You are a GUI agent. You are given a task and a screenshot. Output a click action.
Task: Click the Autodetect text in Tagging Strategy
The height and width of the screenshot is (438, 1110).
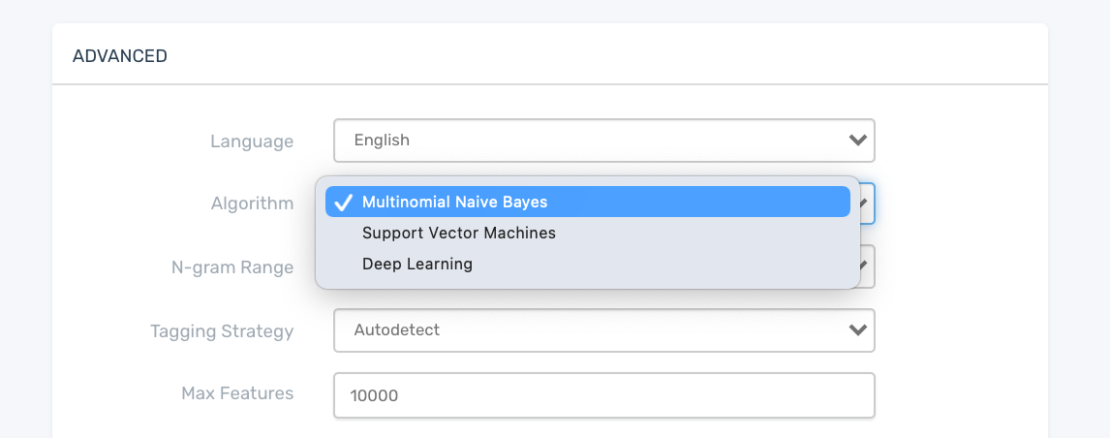tap(397, 330)
